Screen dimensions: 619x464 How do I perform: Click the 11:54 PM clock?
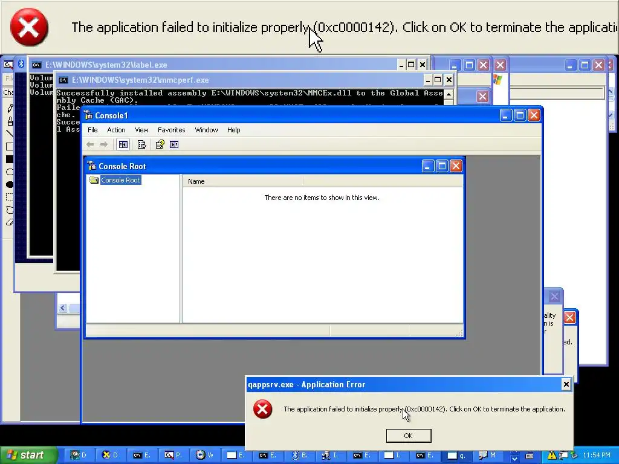(x=596, y=456)
